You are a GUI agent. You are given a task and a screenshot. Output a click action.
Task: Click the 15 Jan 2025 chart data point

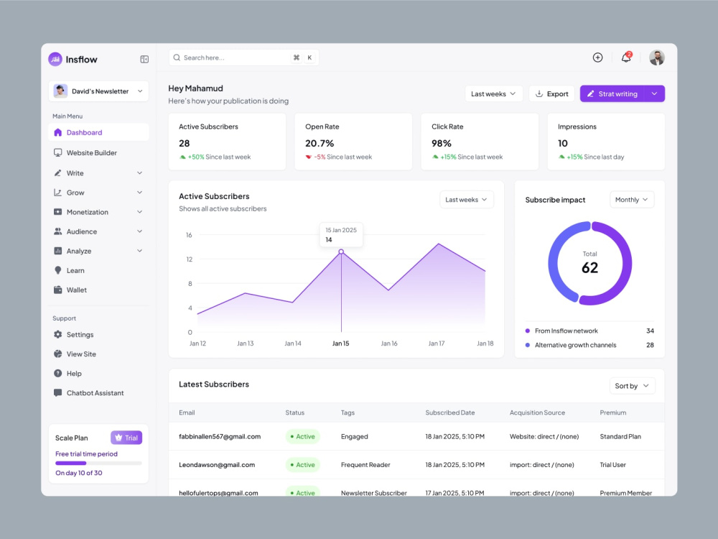click(341, 252)
